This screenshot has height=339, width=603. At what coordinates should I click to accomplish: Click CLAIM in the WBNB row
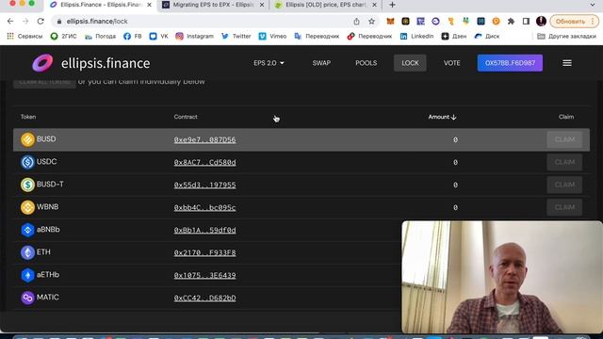click(564, 207)
